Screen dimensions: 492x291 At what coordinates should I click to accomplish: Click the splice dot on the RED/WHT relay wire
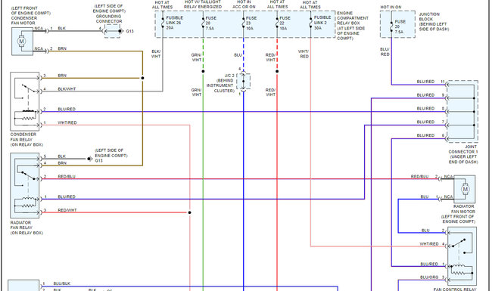point(189,212)
